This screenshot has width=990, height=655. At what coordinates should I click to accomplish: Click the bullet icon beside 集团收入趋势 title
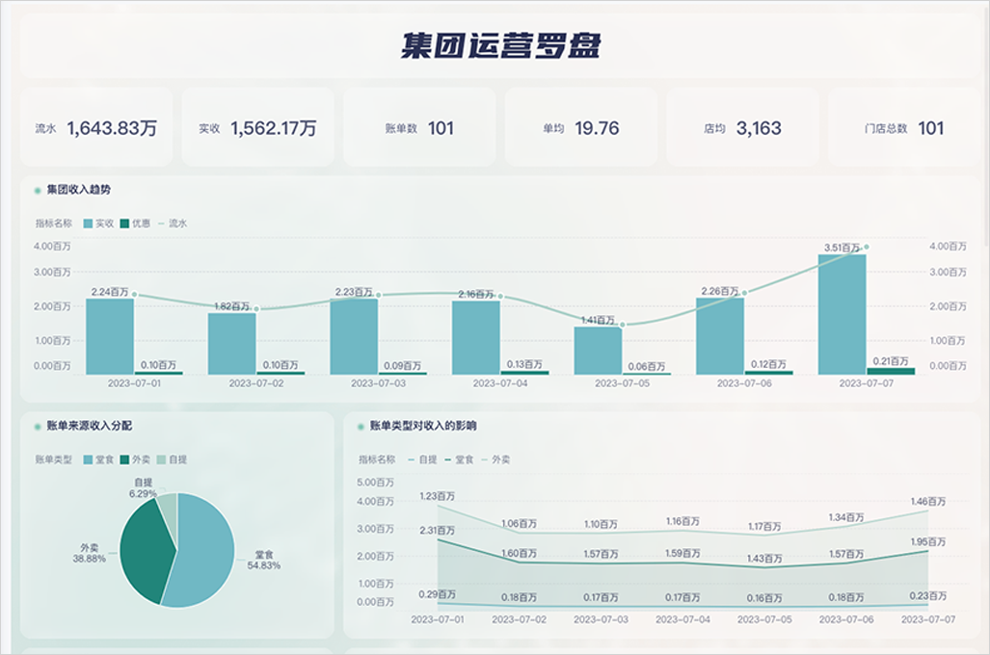tap(37, 190)
